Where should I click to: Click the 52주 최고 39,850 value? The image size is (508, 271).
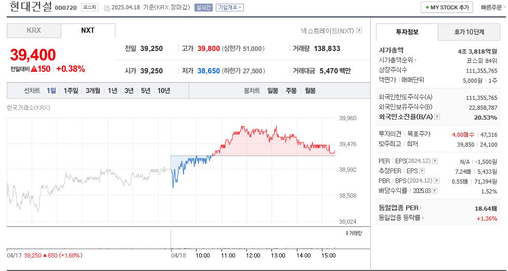[x=466, y=145]
